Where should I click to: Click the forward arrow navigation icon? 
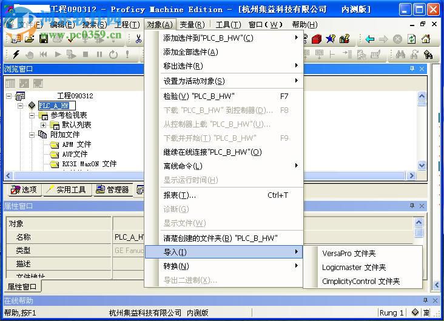[x=383, y=39]
